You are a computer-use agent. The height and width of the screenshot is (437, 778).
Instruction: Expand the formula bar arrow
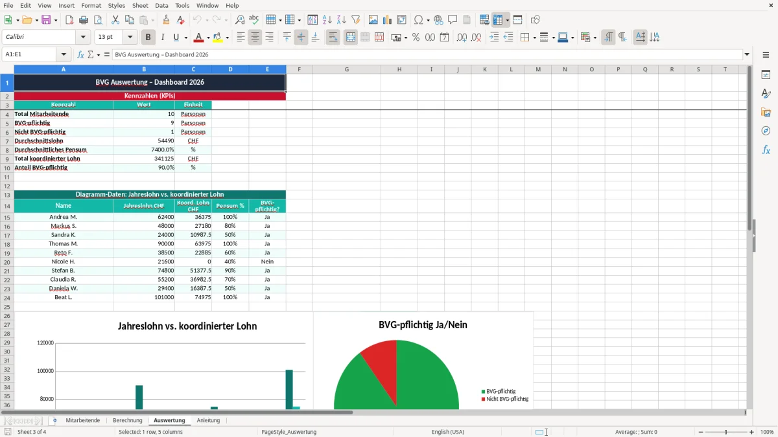click(748, 54)
